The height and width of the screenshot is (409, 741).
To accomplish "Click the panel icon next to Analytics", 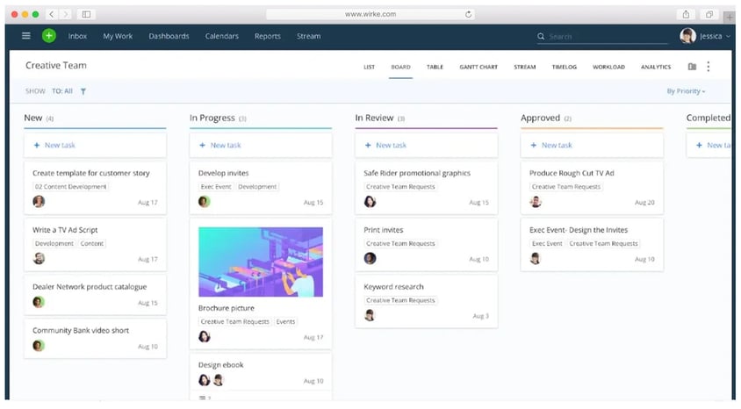I will tap(692, 67).
